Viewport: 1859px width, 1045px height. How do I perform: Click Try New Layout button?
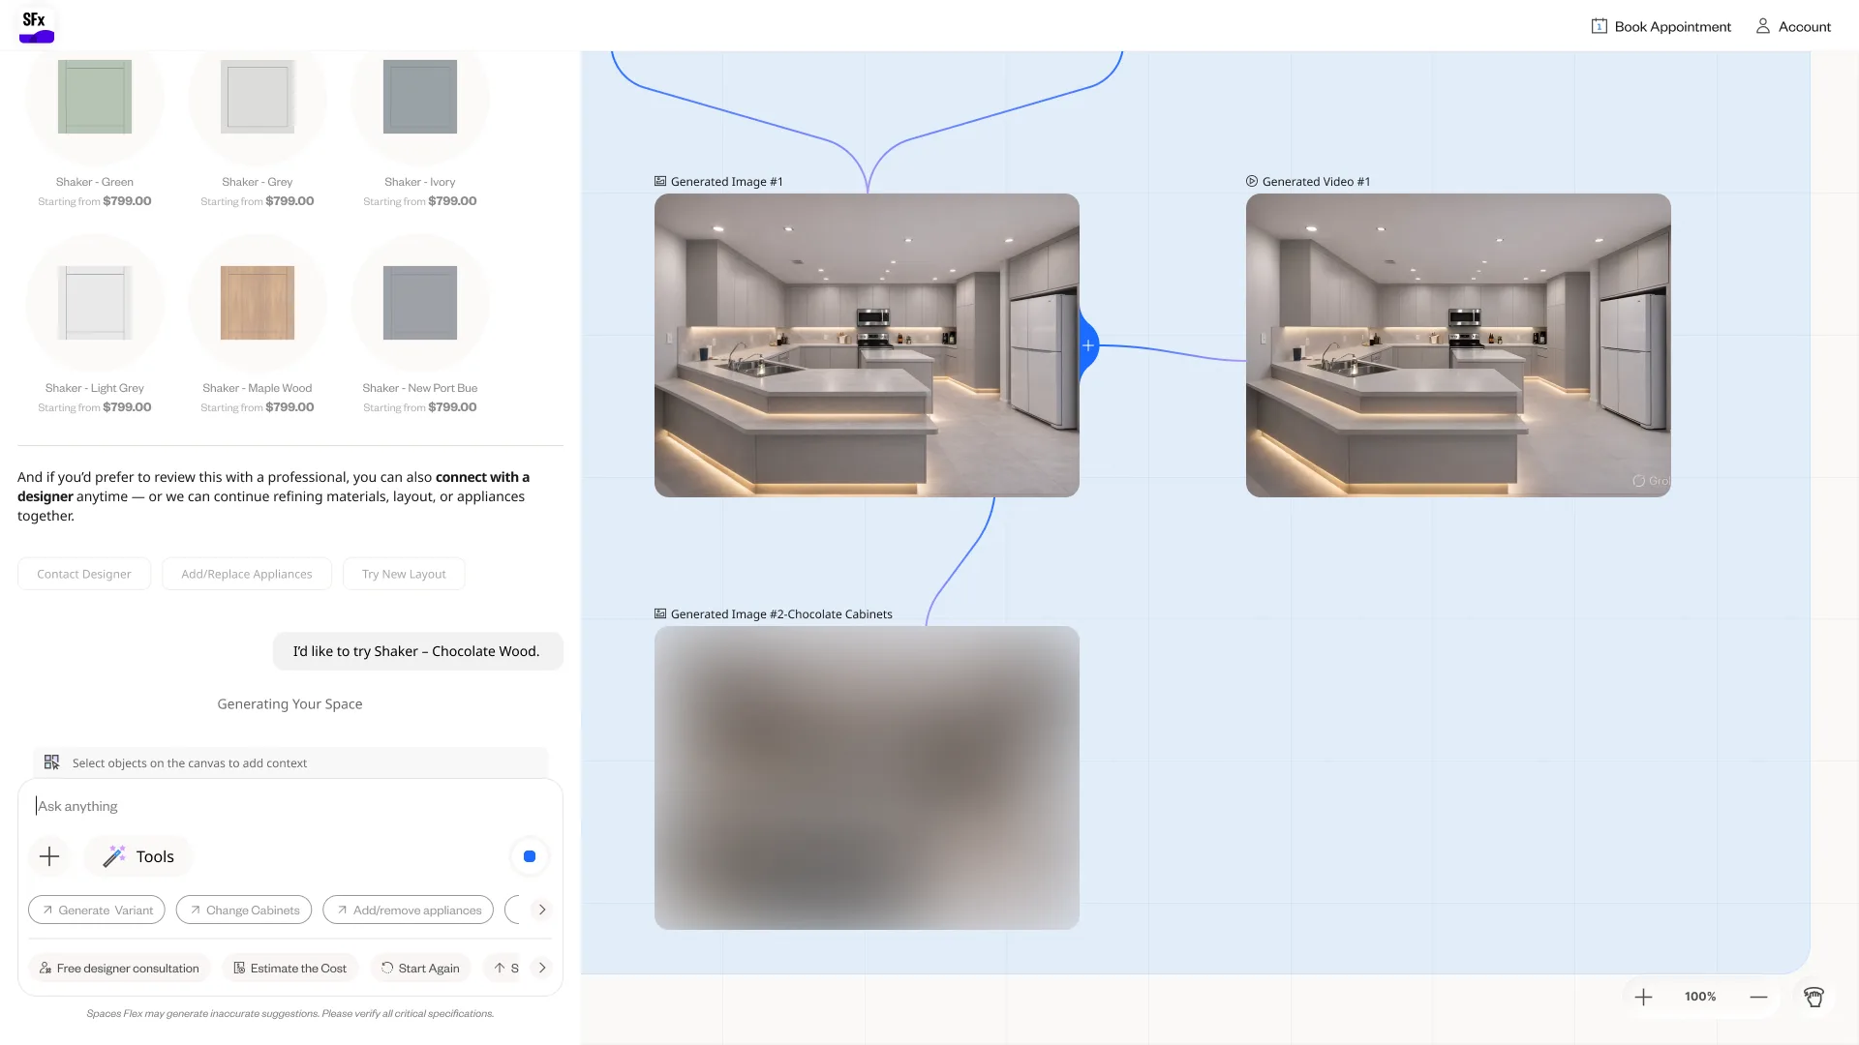404,574
